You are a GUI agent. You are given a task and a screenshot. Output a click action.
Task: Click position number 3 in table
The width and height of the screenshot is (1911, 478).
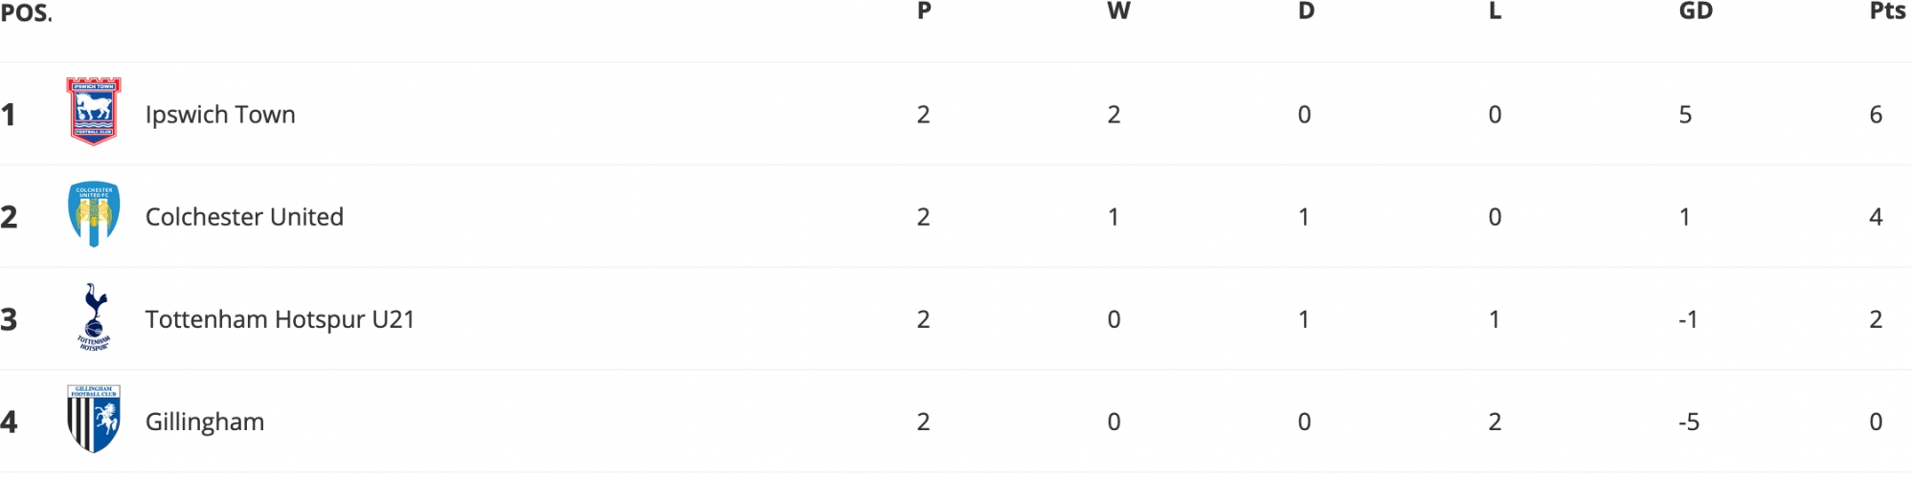pos(9,319)
